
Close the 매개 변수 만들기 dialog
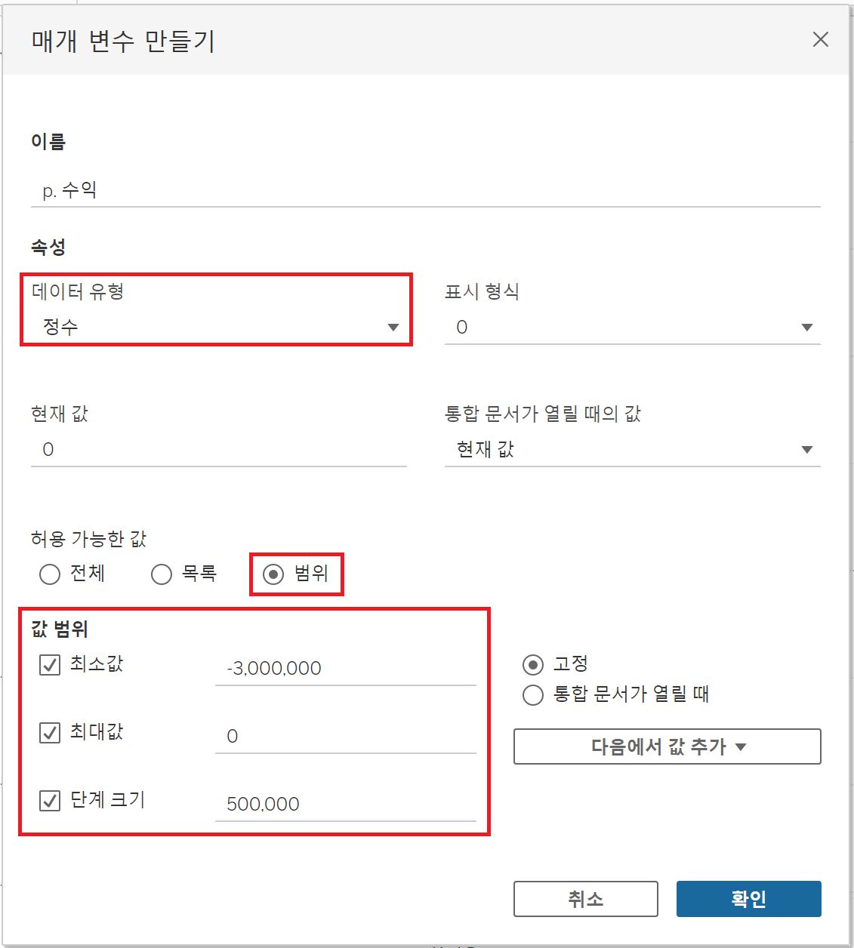[x=820, y=39]
